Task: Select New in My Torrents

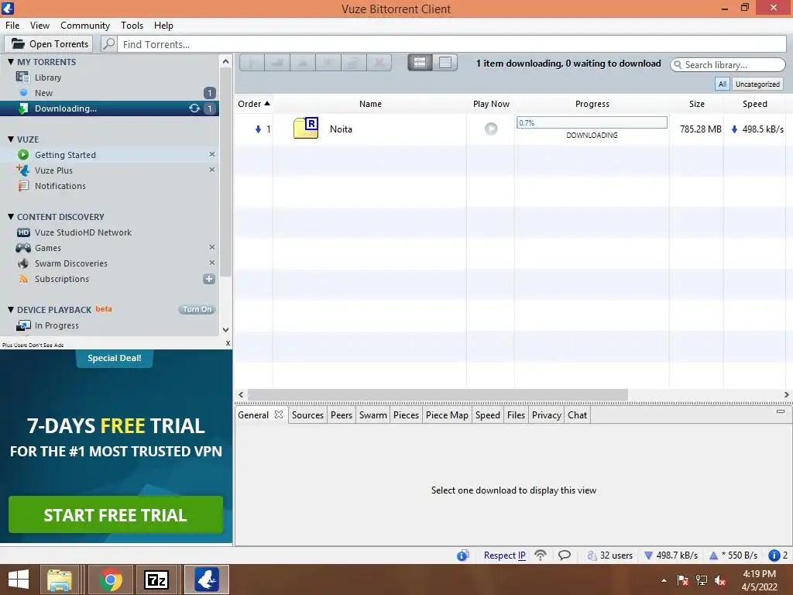Action: [43, 93]
